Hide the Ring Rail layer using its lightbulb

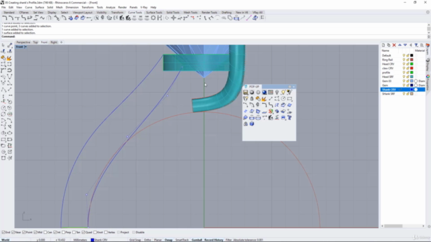click(404, 60)
